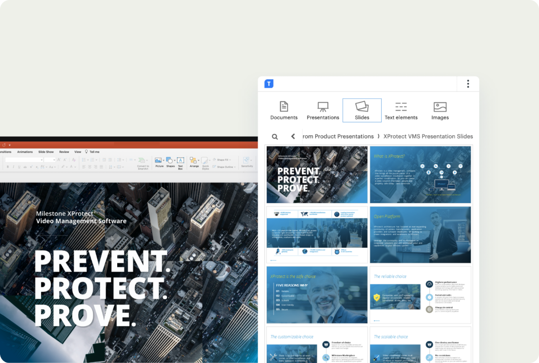The width and height of the screenshot is (539, 363).
Task: Select the Slides category
Action: (362, 110)
